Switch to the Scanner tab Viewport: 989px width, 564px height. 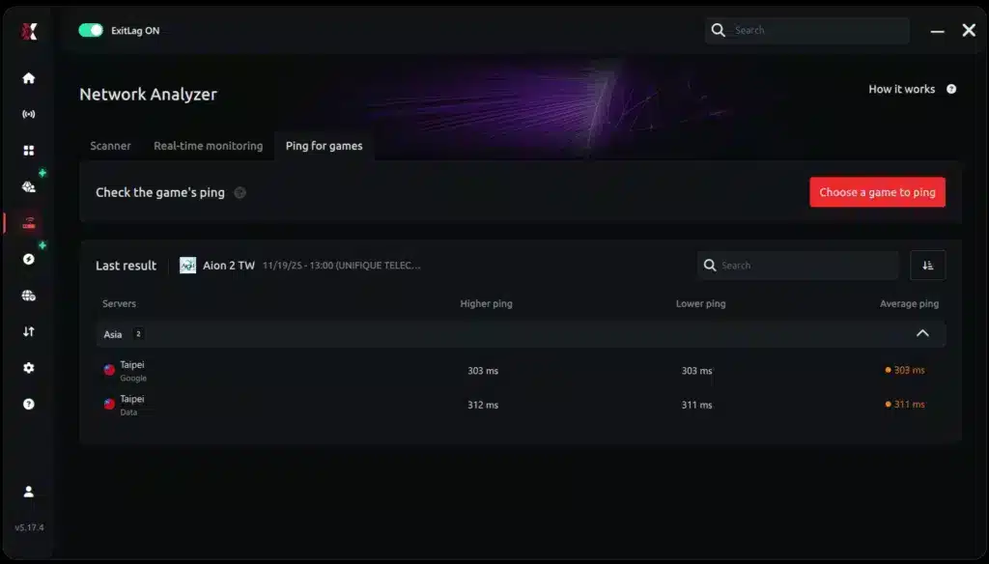pyautogui.click(x=110, y=146)
